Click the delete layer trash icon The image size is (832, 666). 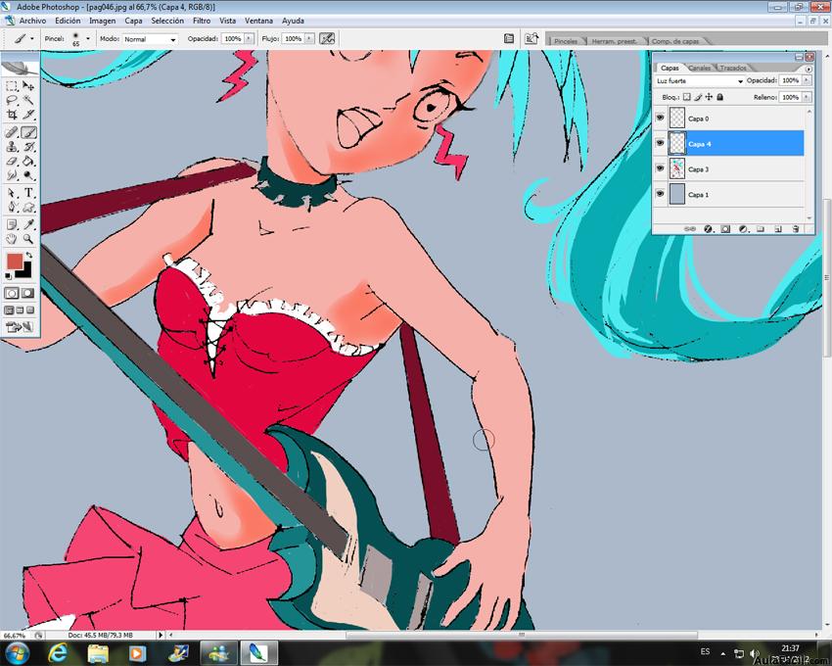click(796, 229)
